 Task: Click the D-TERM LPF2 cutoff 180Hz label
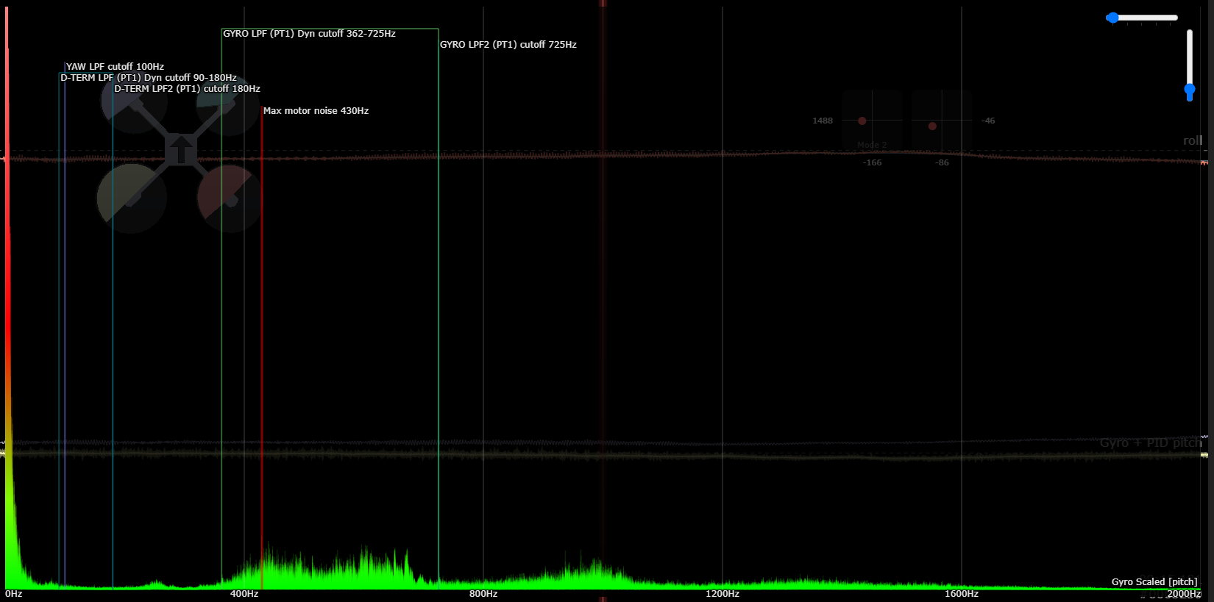(x=187, y=89)
